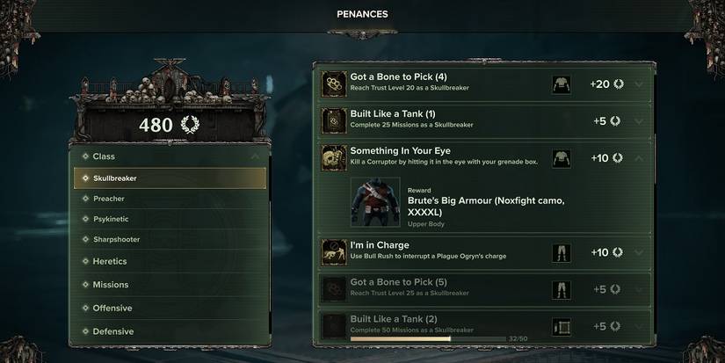Choose the Psykinetic class
Image resolution: width=725 pixels, height=363 pixels.
[x=112, y=219]
